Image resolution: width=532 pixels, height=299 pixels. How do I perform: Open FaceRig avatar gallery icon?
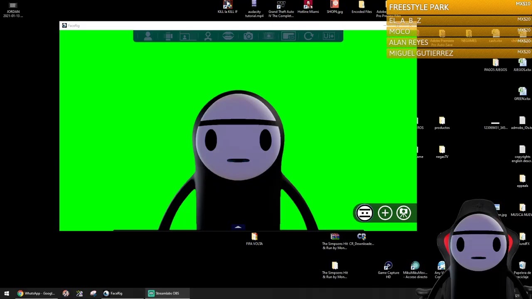(x=148, y=37)
